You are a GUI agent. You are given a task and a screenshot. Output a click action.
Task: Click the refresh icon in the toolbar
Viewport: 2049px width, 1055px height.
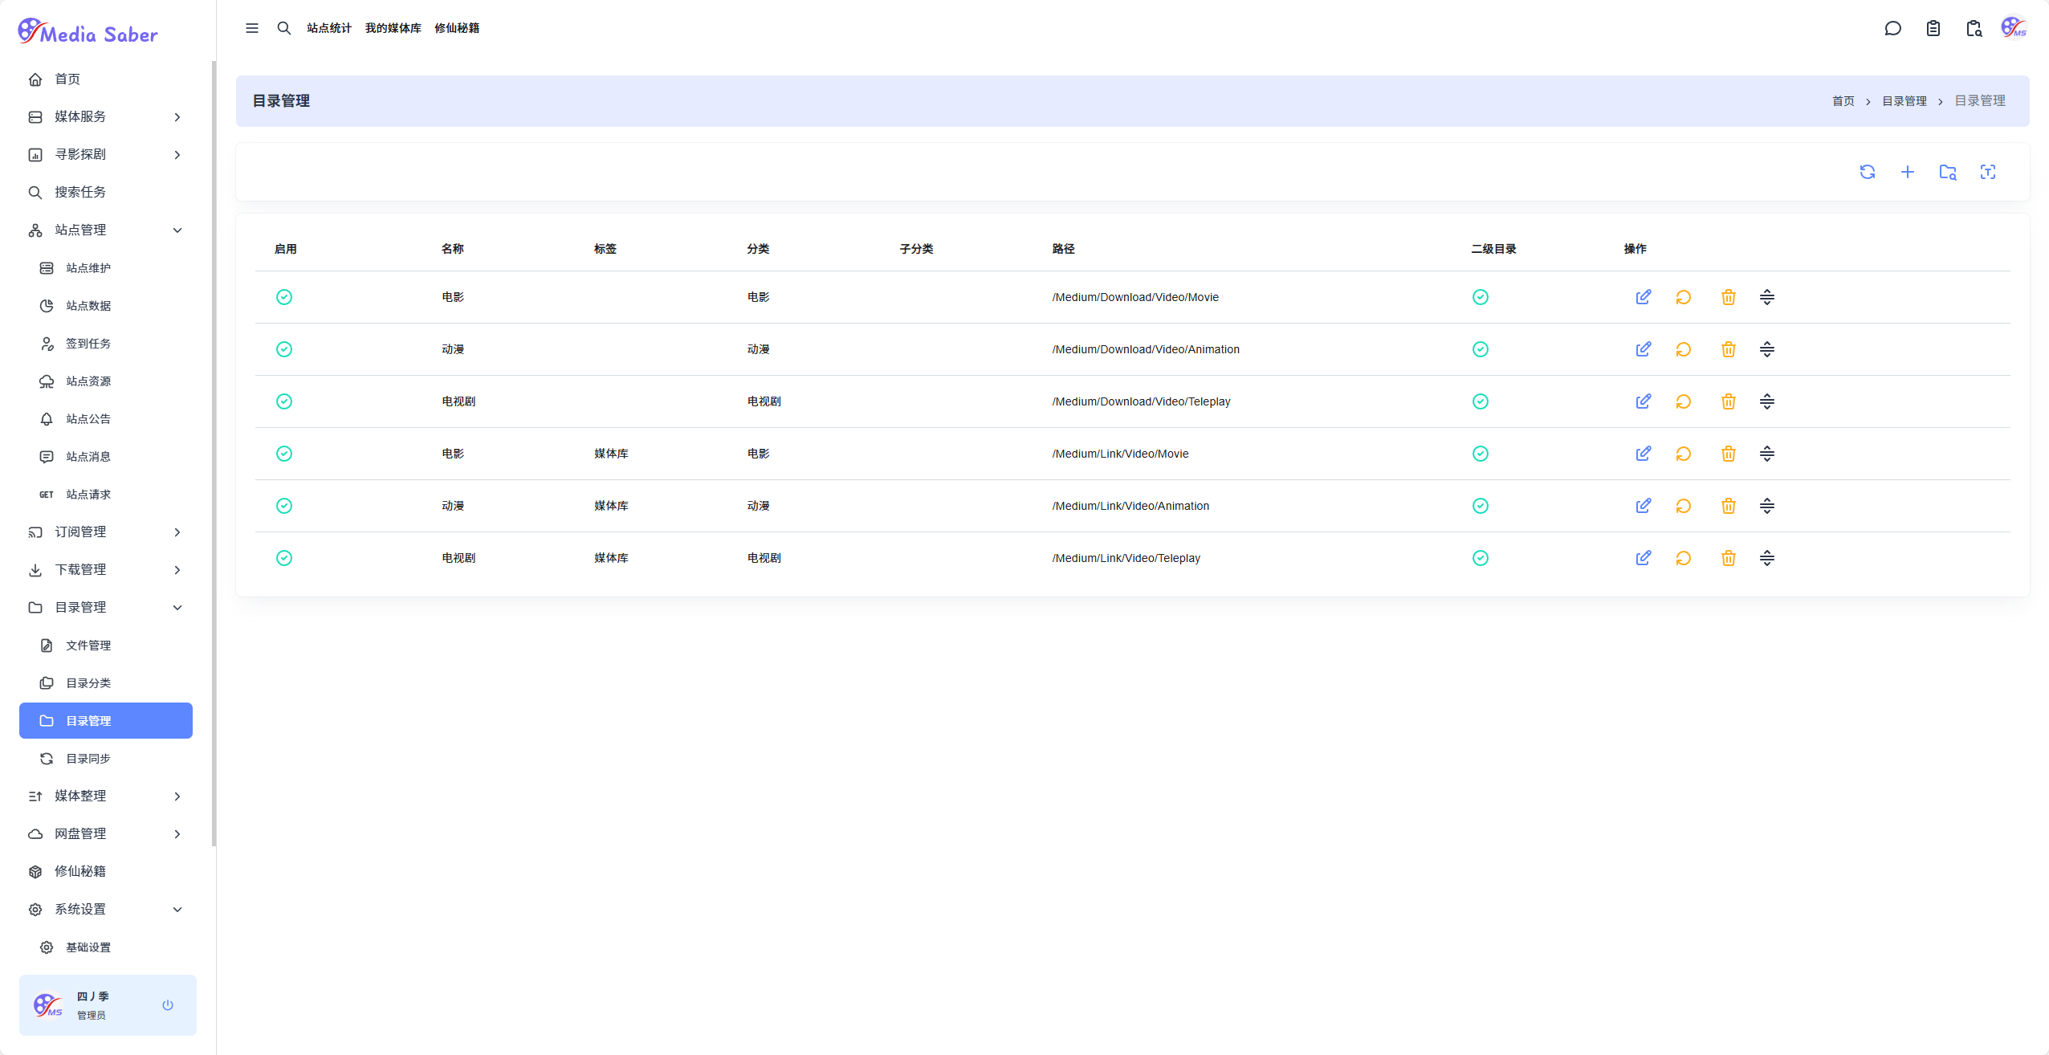1867,172
